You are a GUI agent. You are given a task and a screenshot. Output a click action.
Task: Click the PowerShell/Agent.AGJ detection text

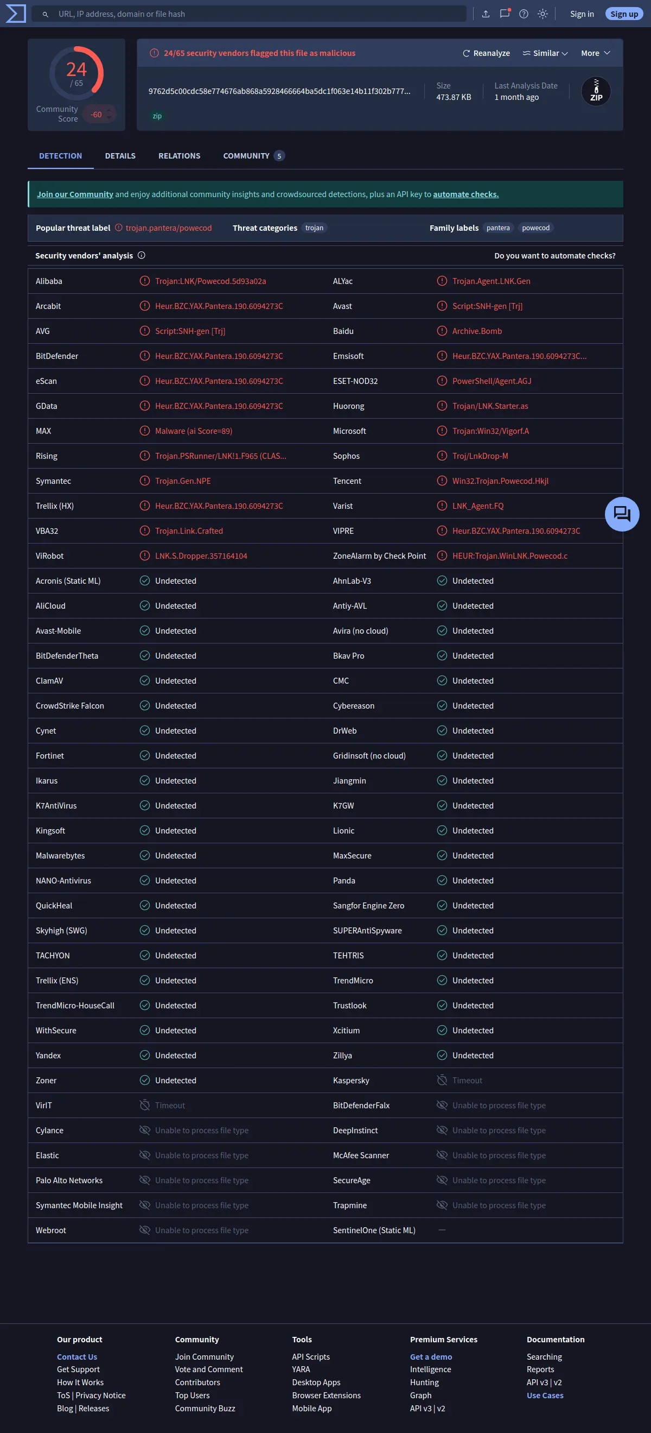click(492, 381)
